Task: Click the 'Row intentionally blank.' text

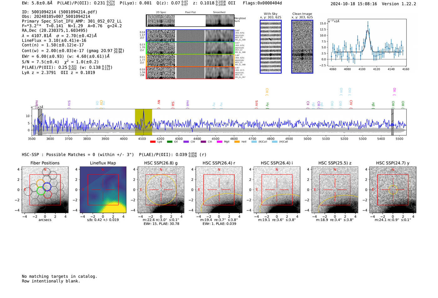Action: 51,281
